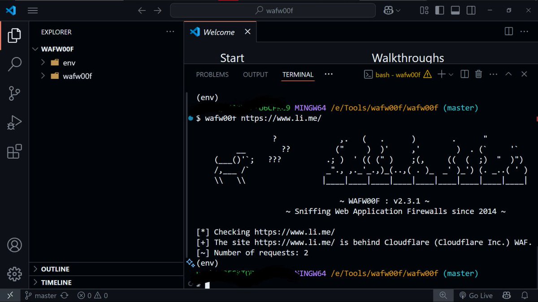Click the terminal sparkle suggestion icon
The width and height of the screenshot is (538, 302).
(190, 263)
